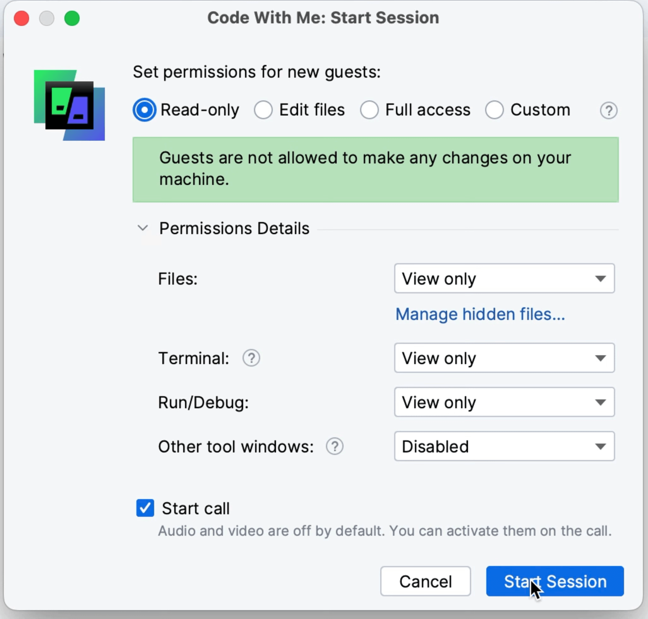The image size is (648, 619).
Task: Click the Other tool windows help icon
Action: [335, 446]
